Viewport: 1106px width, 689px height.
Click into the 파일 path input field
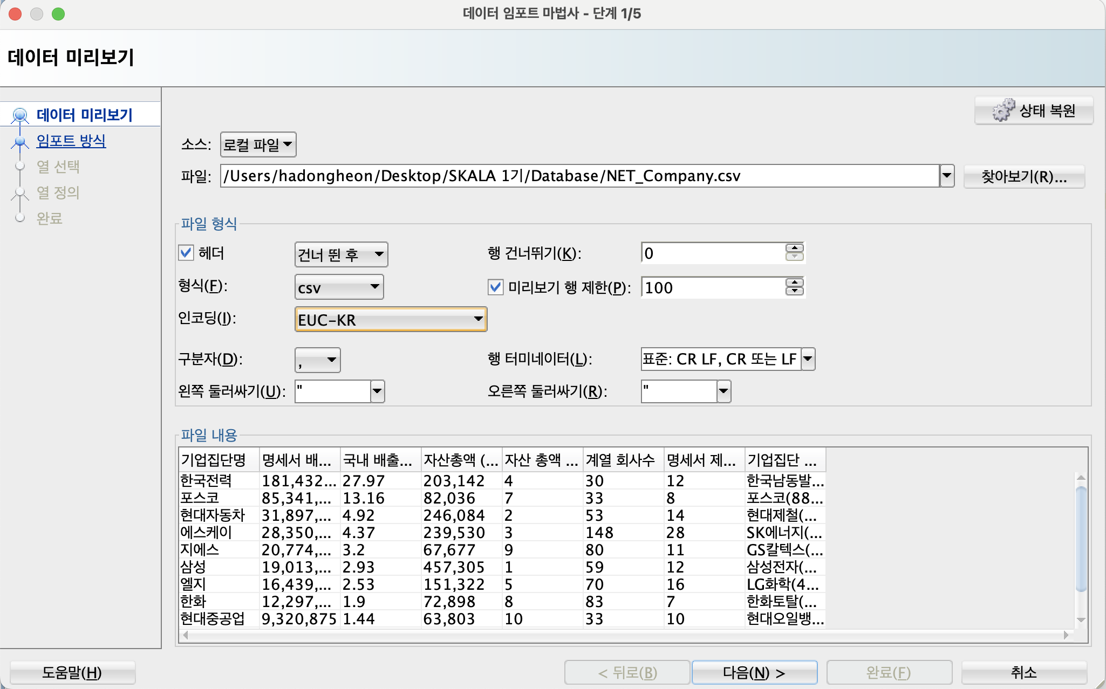coord(579,176)
